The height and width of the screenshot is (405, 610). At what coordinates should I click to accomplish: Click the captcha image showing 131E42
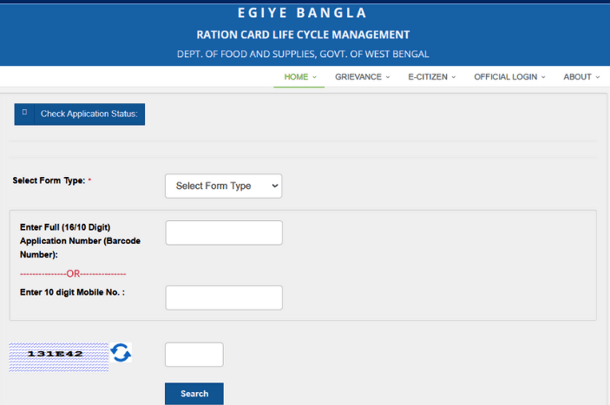click(x=59, y=356)
